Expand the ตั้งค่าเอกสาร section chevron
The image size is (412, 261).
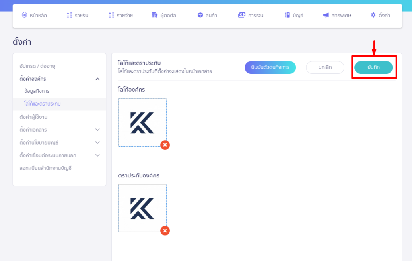[x=97, y=130]
